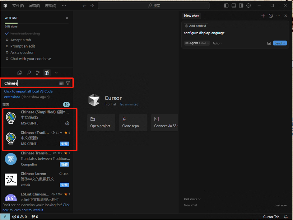Click the Prompt an edit onboarding step
293x220 pixels.
[23, 46]
